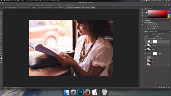
Task: Add a Black & White adjustment
Action: coord(151,26)
